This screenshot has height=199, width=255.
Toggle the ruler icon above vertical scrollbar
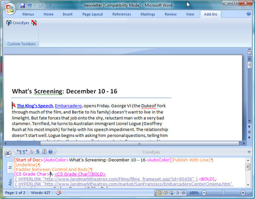249,53
